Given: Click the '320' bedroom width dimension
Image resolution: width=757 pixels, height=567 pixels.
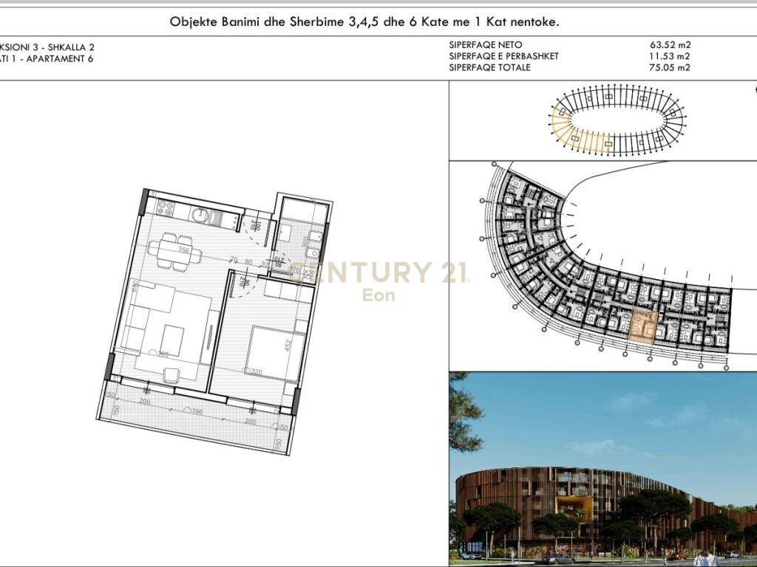Looking at the screenshot, I should pyautogui.click(x=256, y=372).
